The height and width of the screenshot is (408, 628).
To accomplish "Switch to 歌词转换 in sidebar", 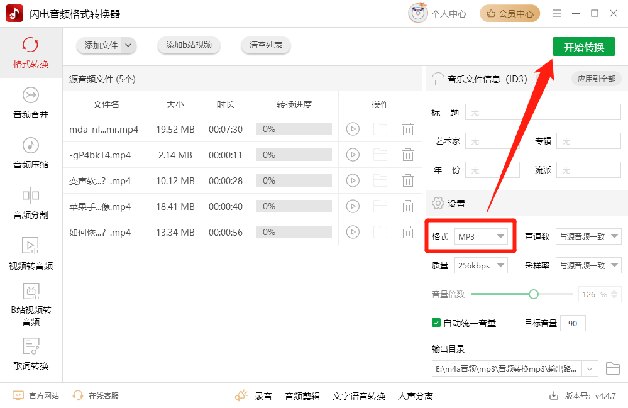I will point(31,355).
